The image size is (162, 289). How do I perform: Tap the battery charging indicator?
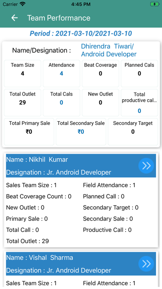[x=155, y=4]
